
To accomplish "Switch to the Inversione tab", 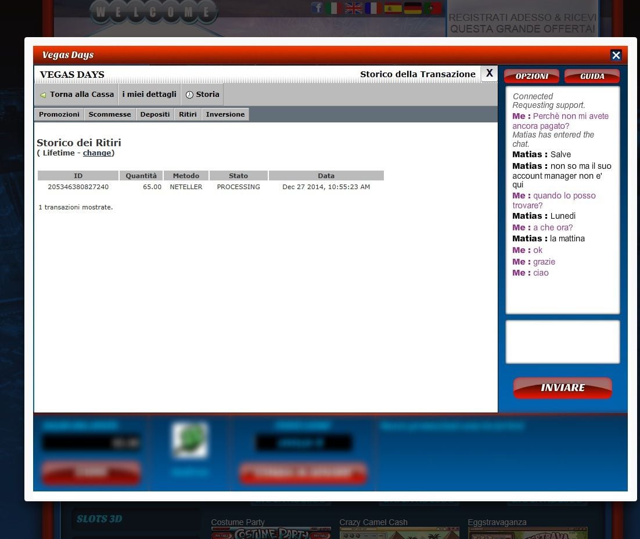I will click(x=225, y=114).
